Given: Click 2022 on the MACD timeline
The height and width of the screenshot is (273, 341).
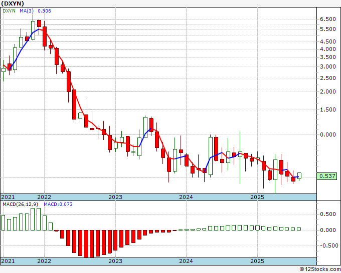Looking at the screenshot, I should pyautogui.click(x=44, y=261).
